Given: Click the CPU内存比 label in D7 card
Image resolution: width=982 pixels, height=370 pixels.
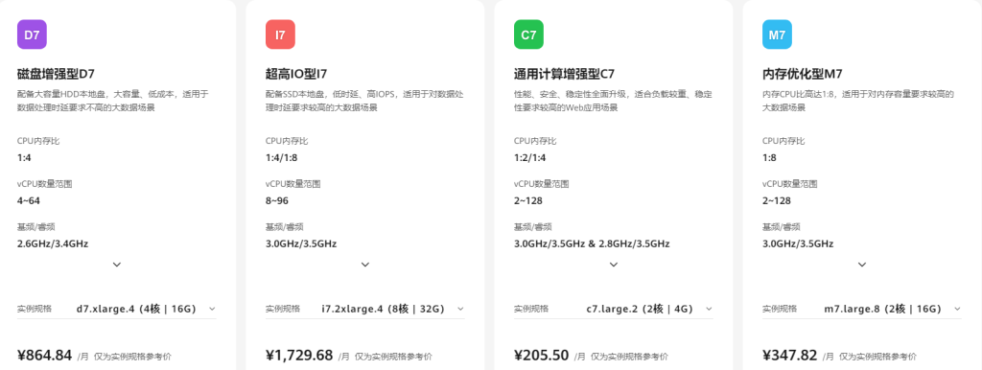Looking at the screenshot, I should pyautogui.click(x=38, y=142).
